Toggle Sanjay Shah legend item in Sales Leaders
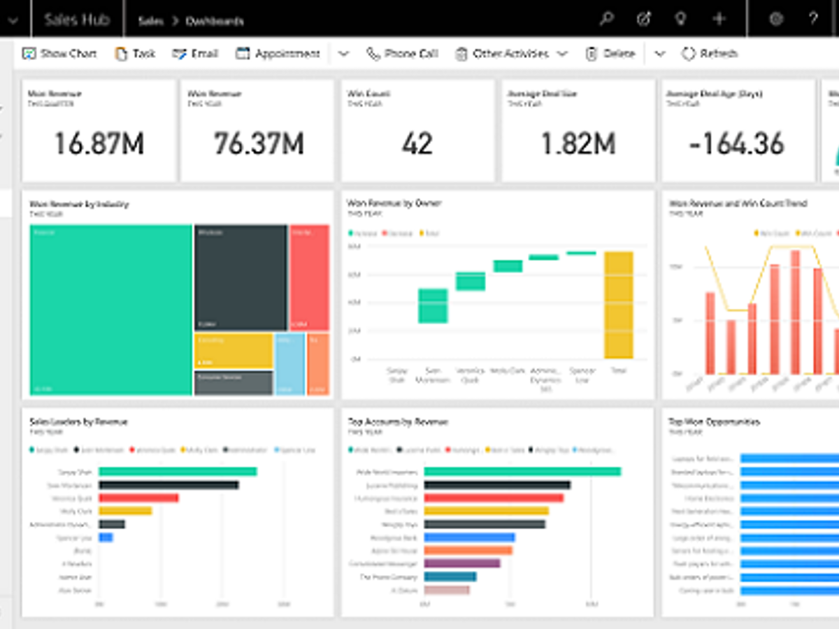The width and height of the screenshot is (839, 629). pyautogui.click(x=48, y=451)
